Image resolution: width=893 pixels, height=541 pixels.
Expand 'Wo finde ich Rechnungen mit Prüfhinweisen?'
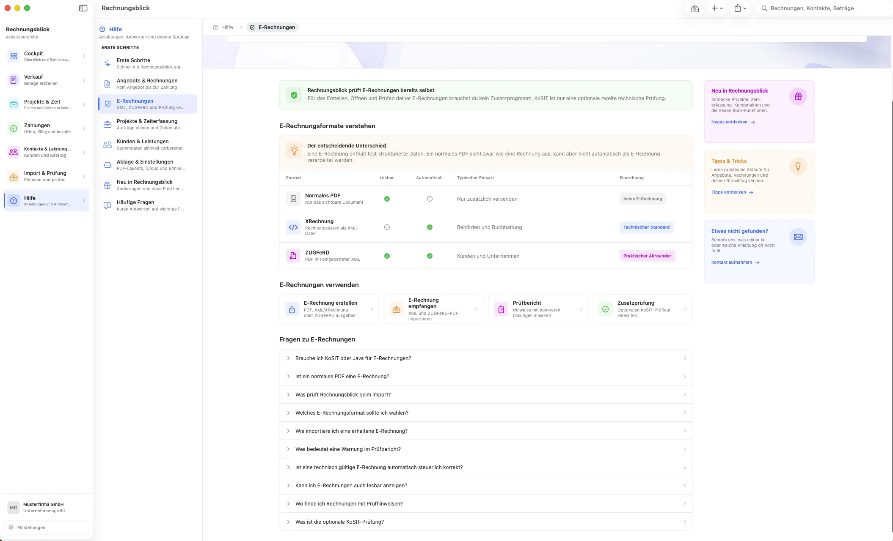pyautogui.click(x=485, y=504)
